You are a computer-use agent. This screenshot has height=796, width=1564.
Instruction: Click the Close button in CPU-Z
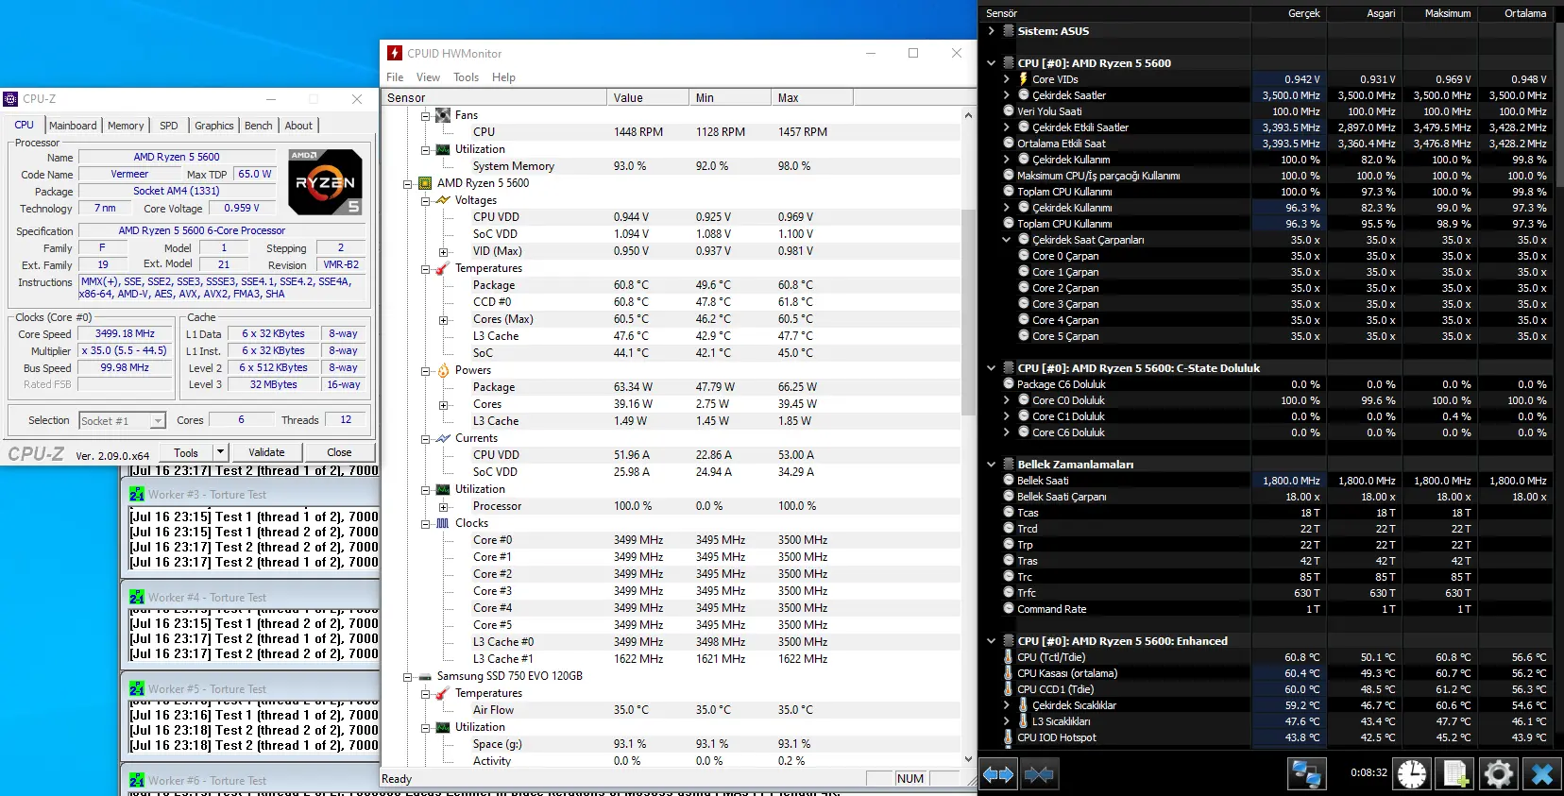[339, 452]
